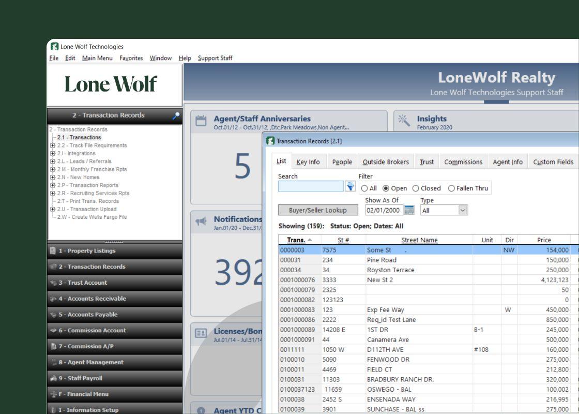Open the Support Staff menu
The width and height of the screenshot is (579, 414).
pyautogui.click(x=215, y=58)
